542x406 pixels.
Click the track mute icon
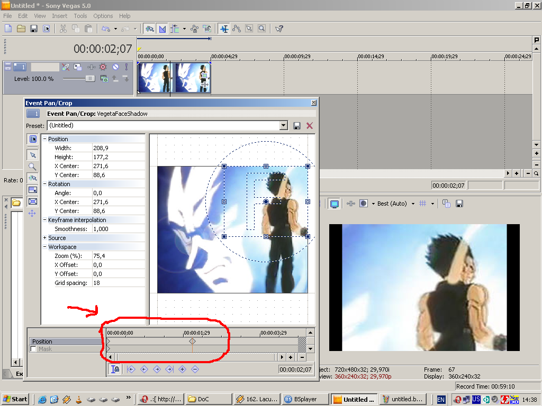pos(115,67)
